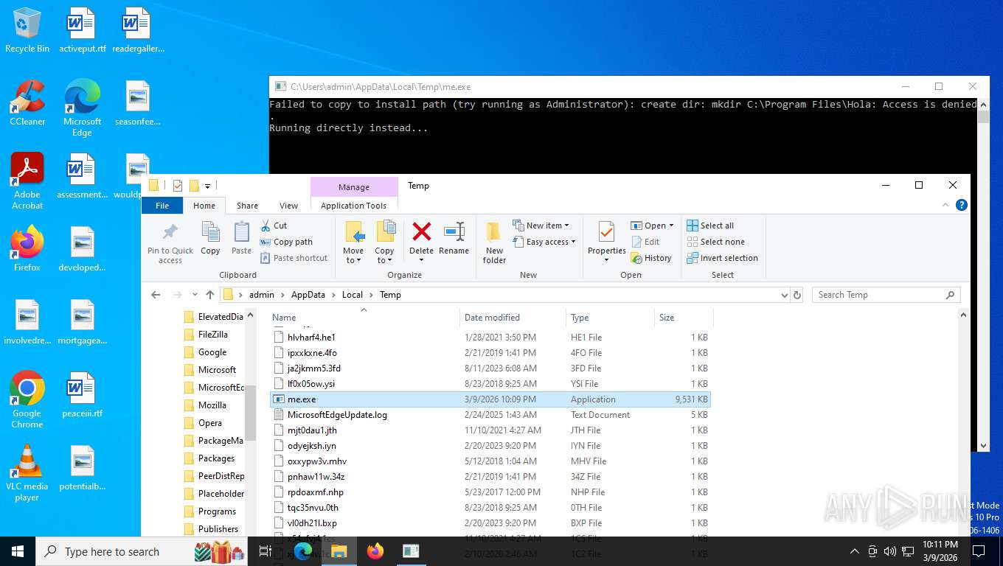Click admin in the address path
This screenshot has height=566, width=1003.
coord(261,295)
